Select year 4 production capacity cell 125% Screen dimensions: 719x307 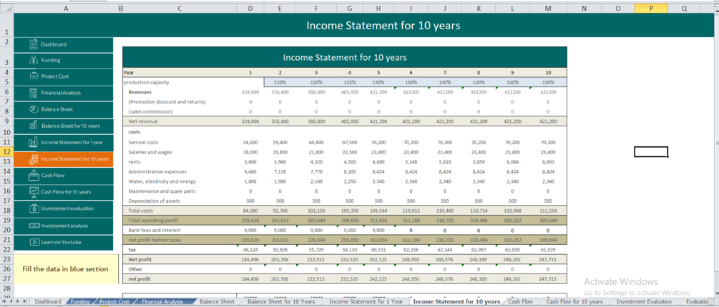pyautogui.click(x=349, y=82)
